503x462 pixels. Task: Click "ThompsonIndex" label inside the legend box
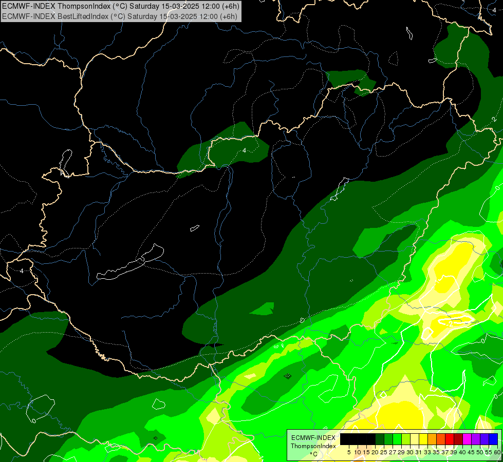pyautogui.click(x=313, y=446)
